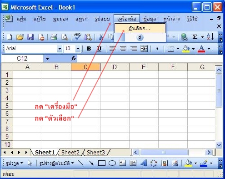Screen dimensions: 225x179
Task: Select the Rectangle shape tool
Action: pyautogui.click(x=102, y=163)
